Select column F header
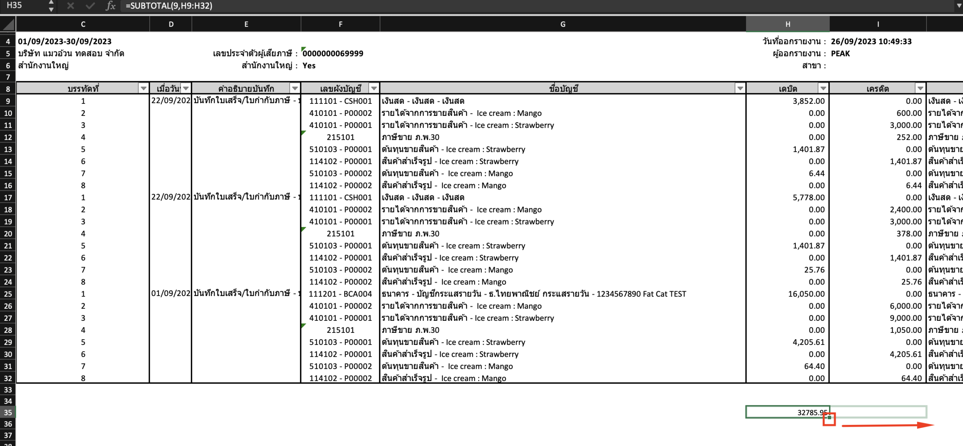Viewport: 963px width, 446px height. pyautogui.click(x=340, y=24)
